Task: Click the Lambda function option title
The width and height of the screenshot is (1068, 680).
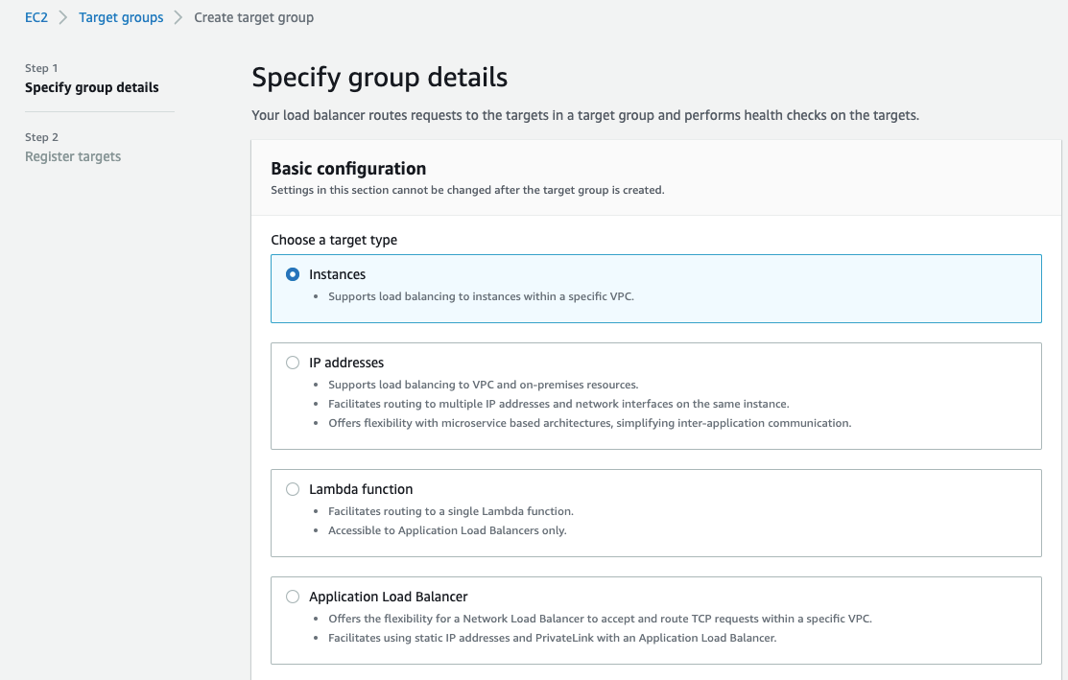Action: 361,489
